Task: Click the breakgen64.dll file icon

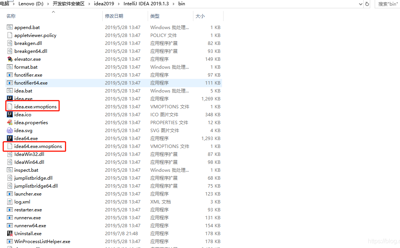Action: pos(10,51)
